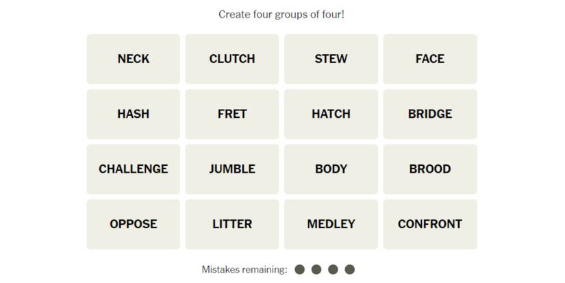Choose the BROOD tile
The image size is (565, 283).
429,169
